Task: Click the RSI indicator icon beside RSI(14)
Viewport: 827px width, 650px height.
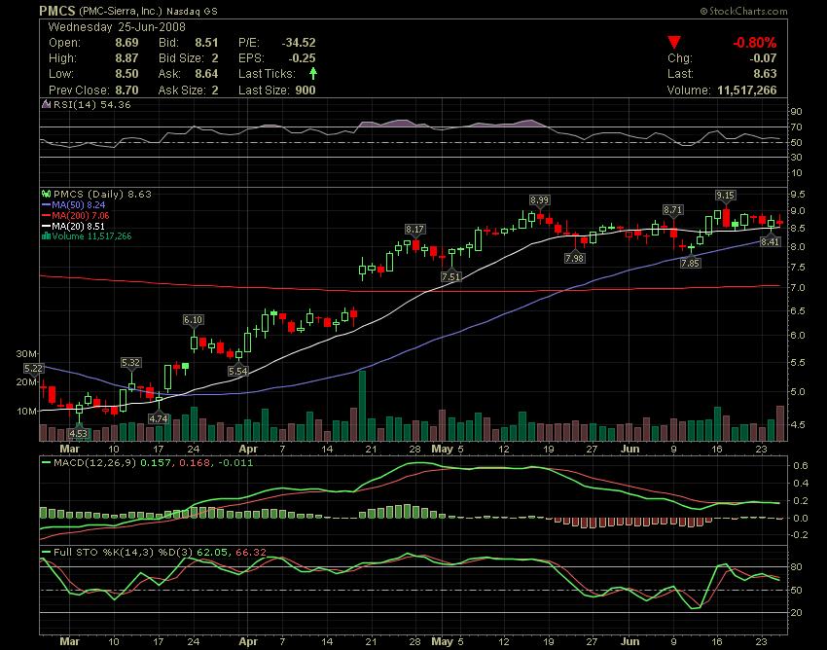Action: coord(46,104)
